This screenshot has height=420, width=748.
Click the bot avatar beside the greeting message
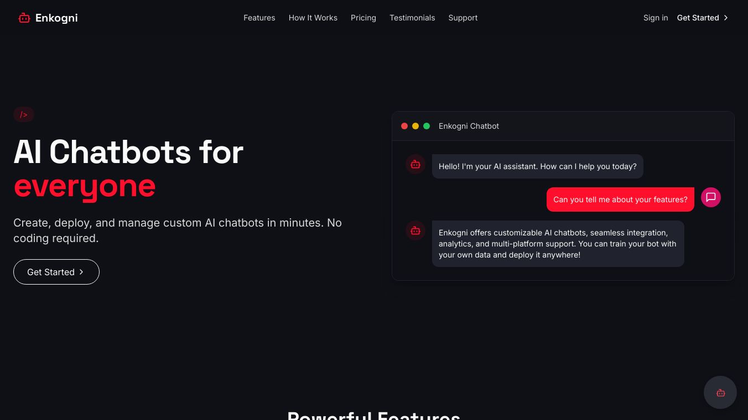pyautogui.click(x=415, y=164)
